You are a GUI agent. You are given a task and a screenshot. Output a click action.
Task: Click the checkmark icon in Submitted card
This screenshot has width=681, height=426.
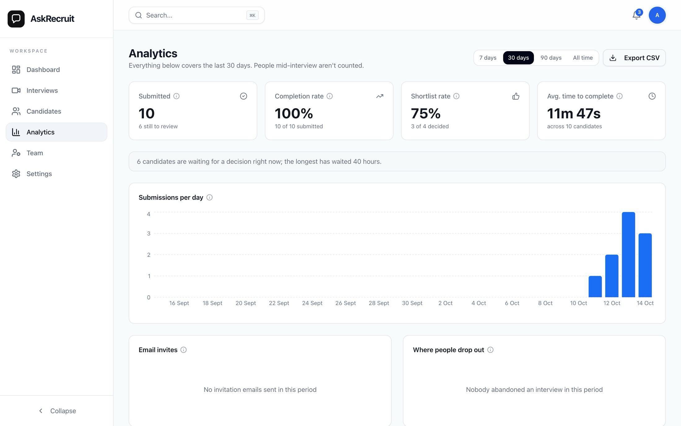[x=244, y=96]
